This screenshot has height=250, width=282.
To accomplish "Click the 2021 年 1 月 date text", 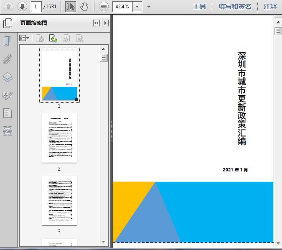I will 235,170.
